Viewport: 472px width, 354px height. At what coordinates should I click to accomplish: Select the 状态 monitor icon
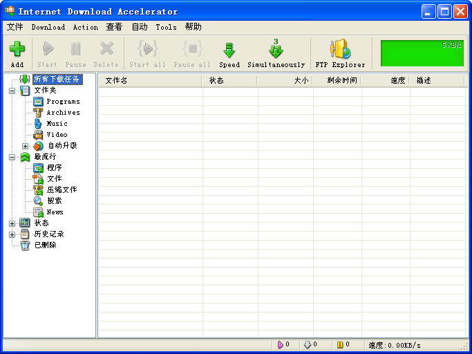pyautogui.click(x=25, y=223)
